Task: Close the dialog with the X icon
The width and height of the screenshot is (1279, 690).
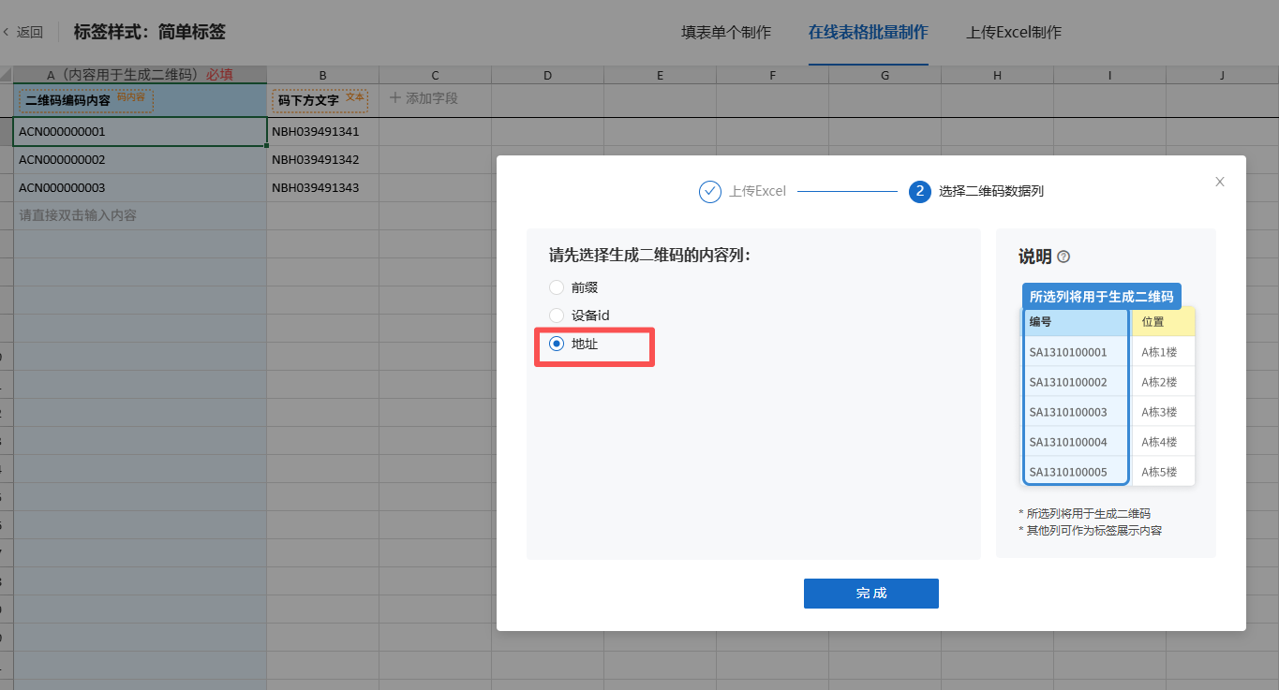Action: pyautogui.click(x=1220, y=182)
